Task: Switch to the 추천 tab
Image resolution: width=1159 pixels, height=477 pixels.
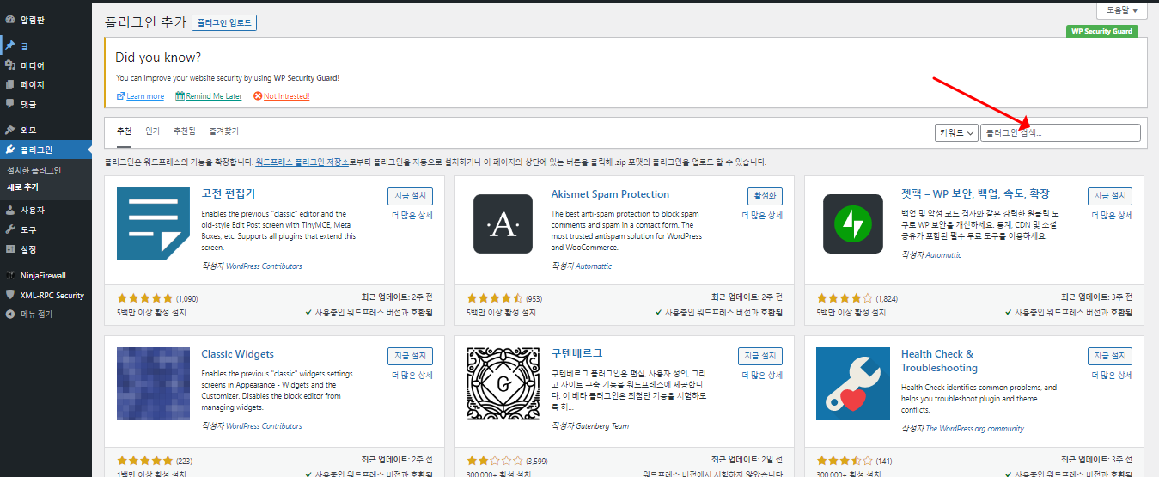Action: 124,131
